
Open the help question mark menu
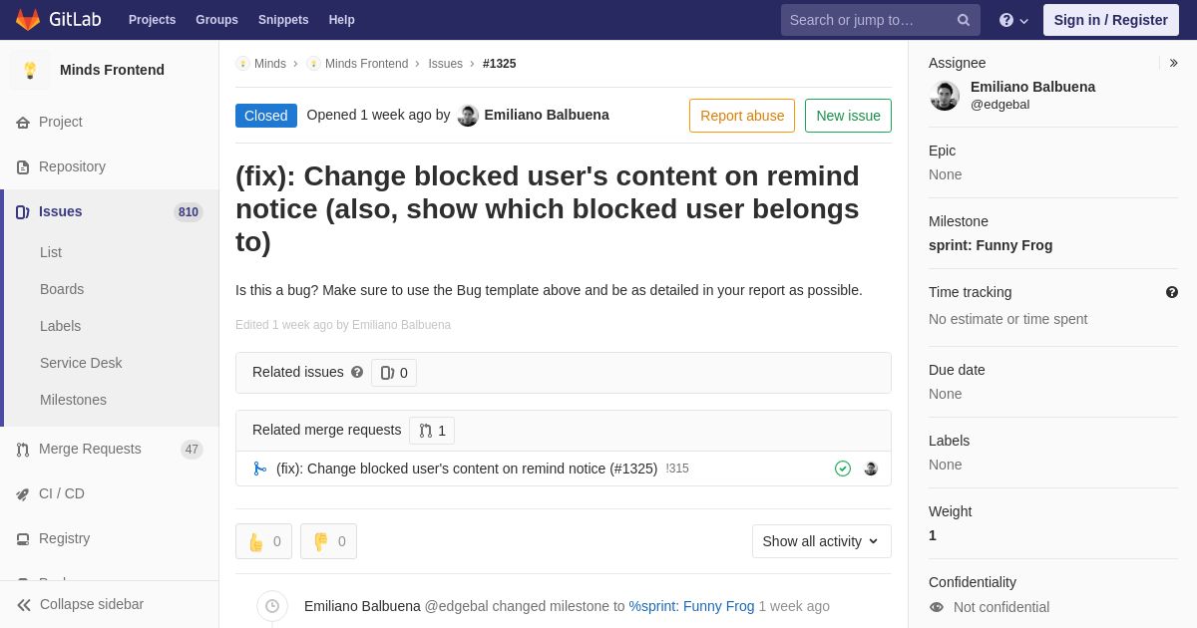click(1013, 20)
